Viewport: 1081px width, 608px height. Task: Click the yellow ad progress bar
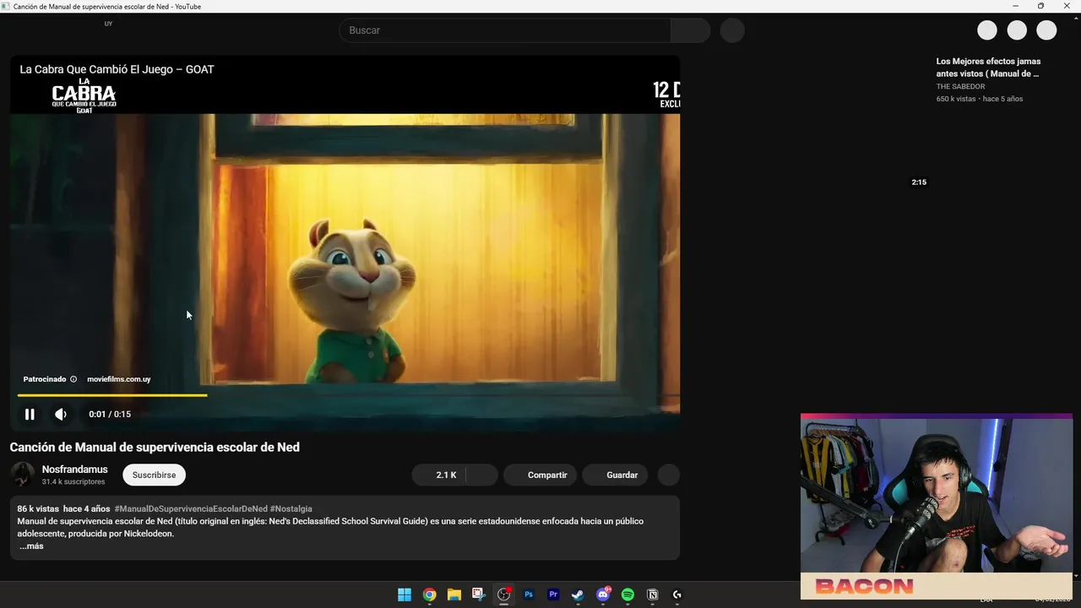click(112, 394)
